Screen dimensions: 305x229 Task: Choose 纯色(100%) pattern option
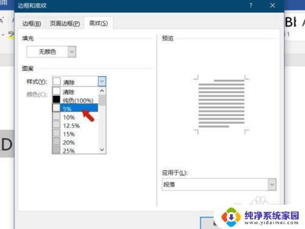coord(75,100)
